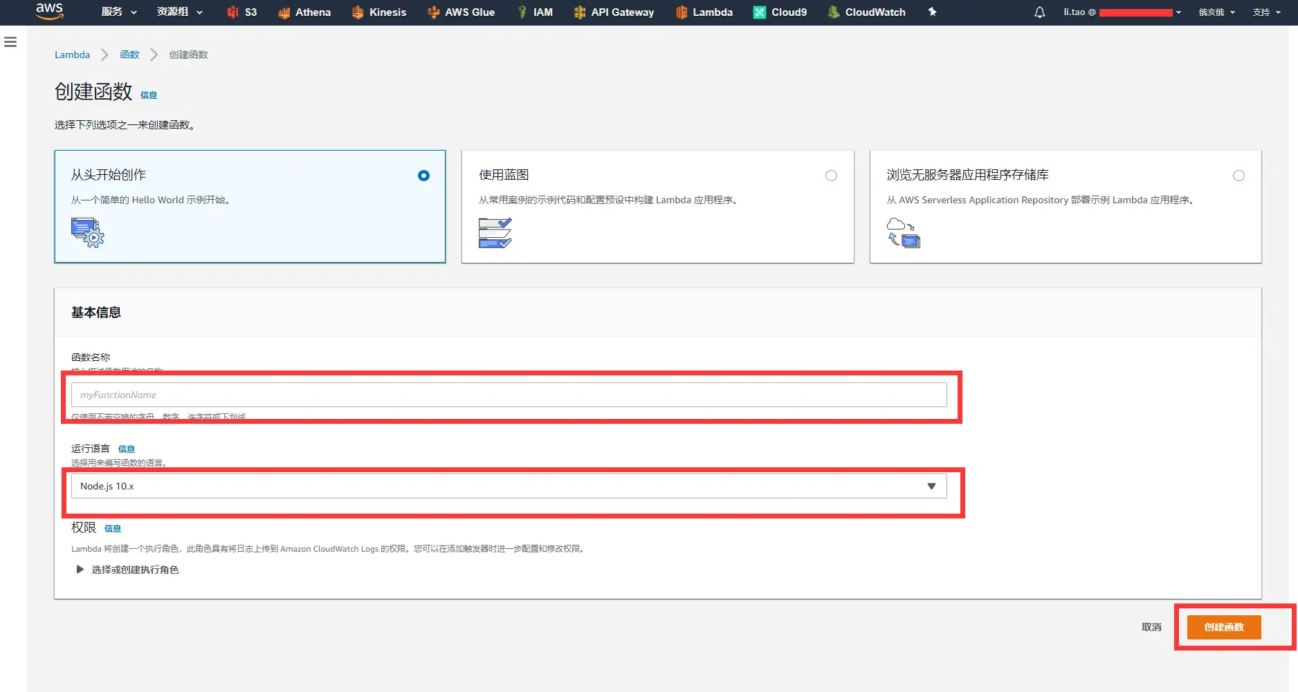The width and height of the screenshot is (1298, 692).
Task: Open the AWS home logo
Action: click(x=49, y=11)
